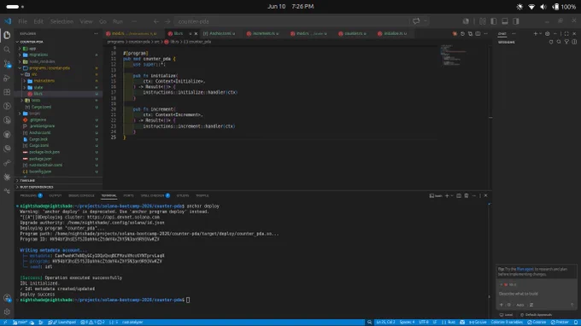
Task: Filter chat sessions with funnel icon
Action: point(566,42)
